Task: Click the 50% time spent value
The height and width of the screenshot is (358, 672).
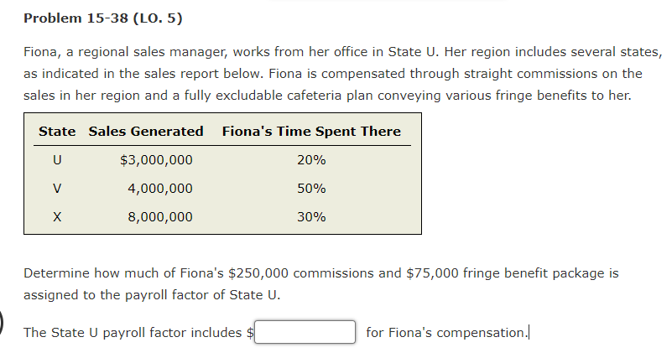Action: (x=311, y=189)
